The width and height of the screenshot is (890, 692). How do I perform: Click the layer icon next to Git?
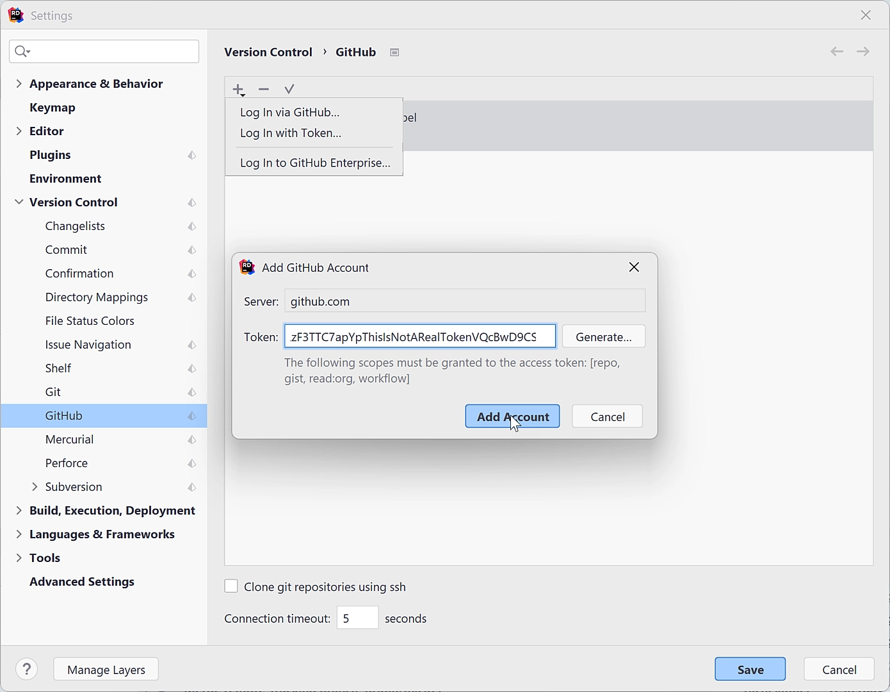point(191,392)
